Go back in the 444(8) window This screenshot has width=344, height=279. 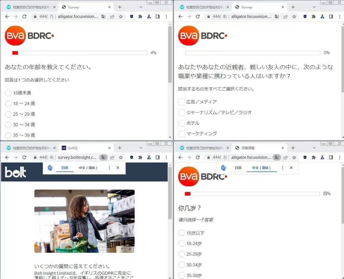point(180,17)
